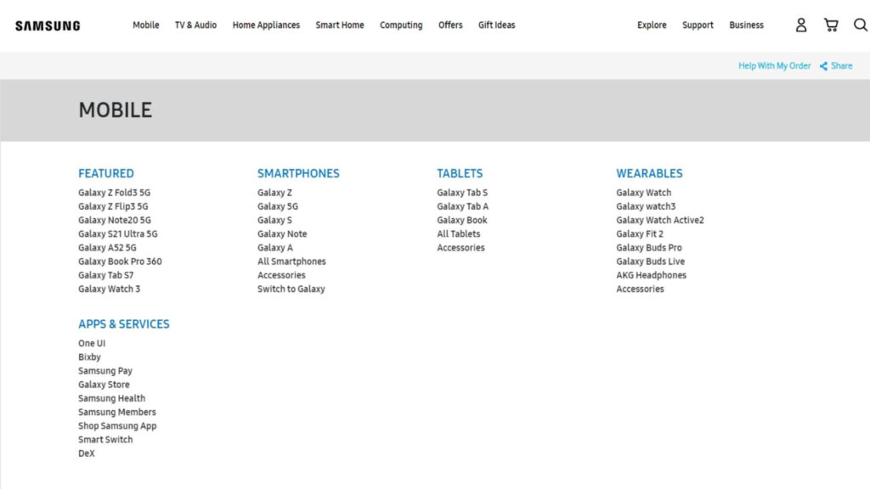The height and width of the screenshot is (489, 870).
Task: Open Galaxy watch3 under Wearables
Action: 646,206
